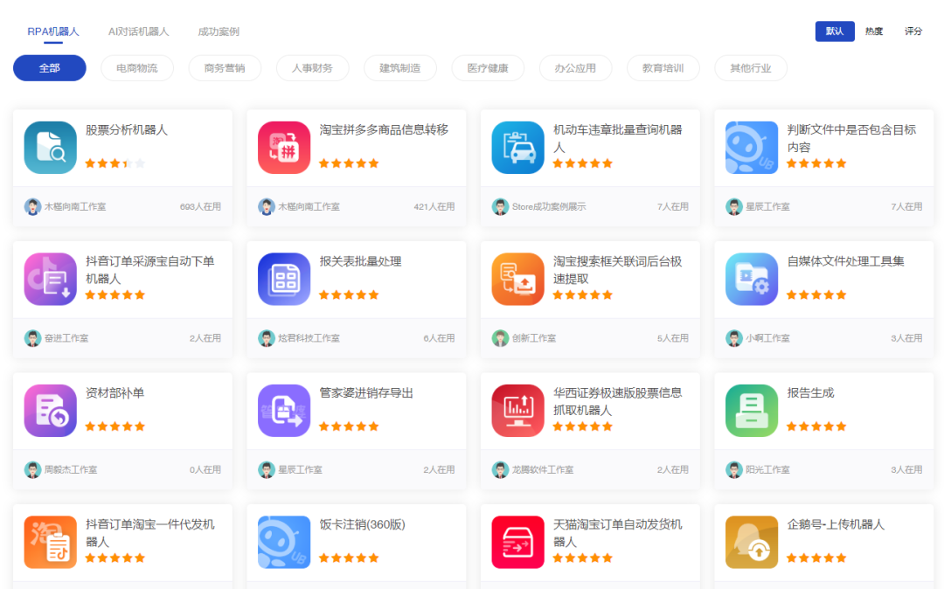Click the 5人在用 usage count
This screenshot has height=589, width=944.
point(672,338)
